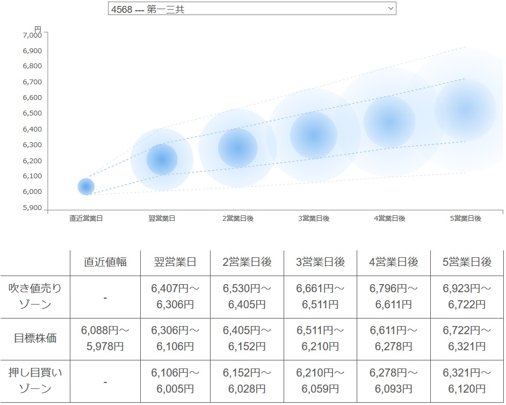Click the 翌営業日 table column header
Image resolution: width=506 pixels, height=405 pixels.
(x=175, y=262)
